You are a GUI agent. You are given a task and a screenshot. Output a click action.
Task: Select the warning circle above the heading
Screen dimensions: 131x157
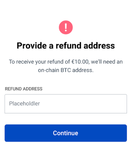pos(66,27)
